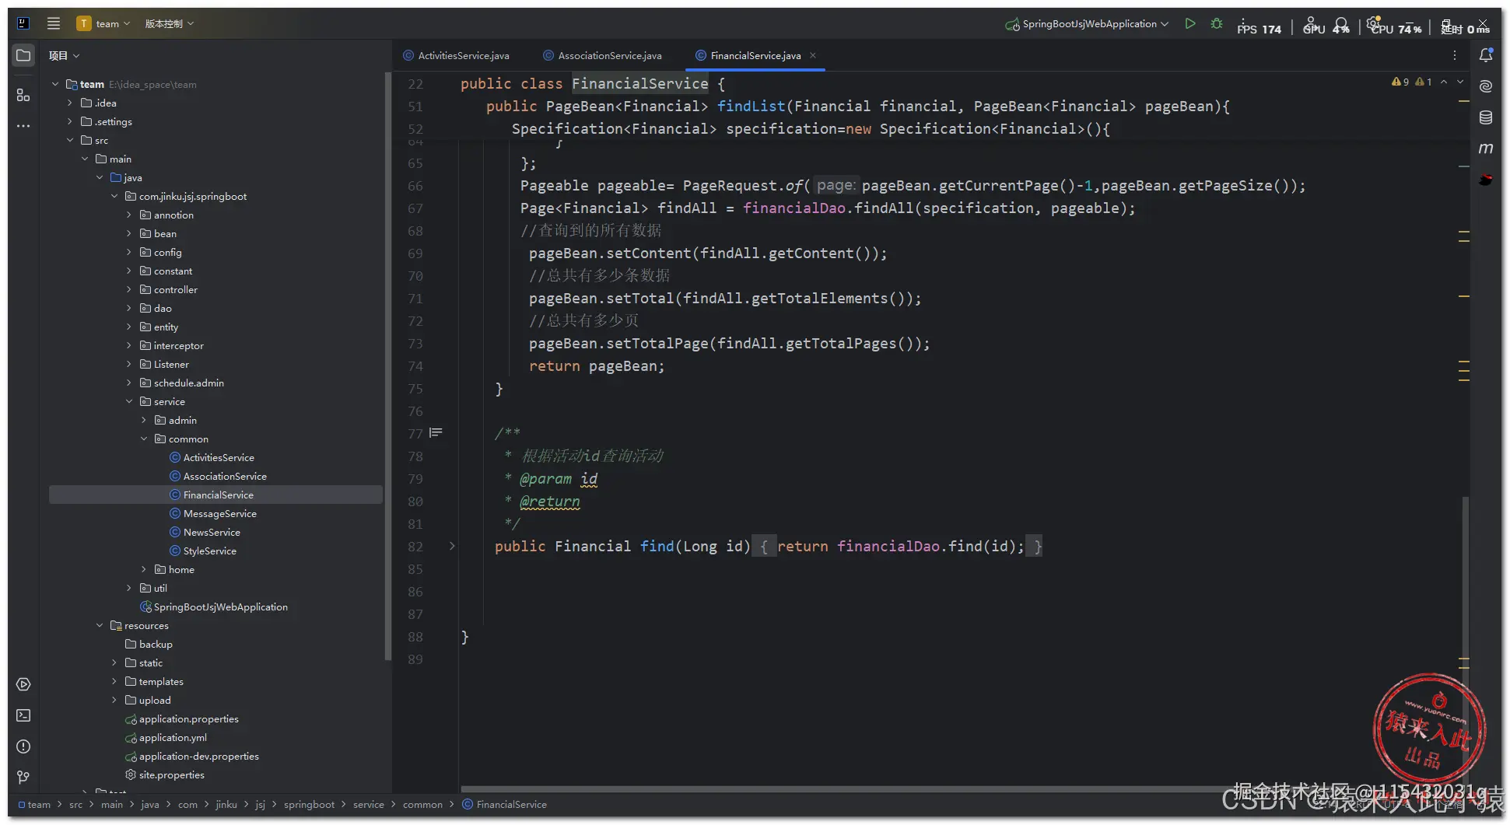Collapse the service package
The width and height of the screenshot is (1510, 825).
point(129,401)
